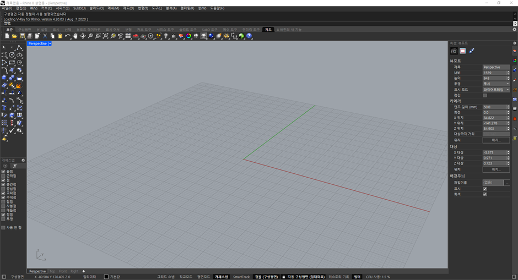Click the New file icon in toolbar
The height and width of the screenshot is (280, 518).
pyautogui.click(x=7, y=36)
